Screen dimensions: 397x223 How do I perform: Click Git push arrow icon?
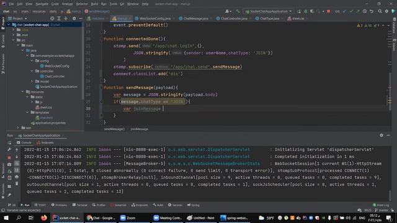tap(358, 11)
